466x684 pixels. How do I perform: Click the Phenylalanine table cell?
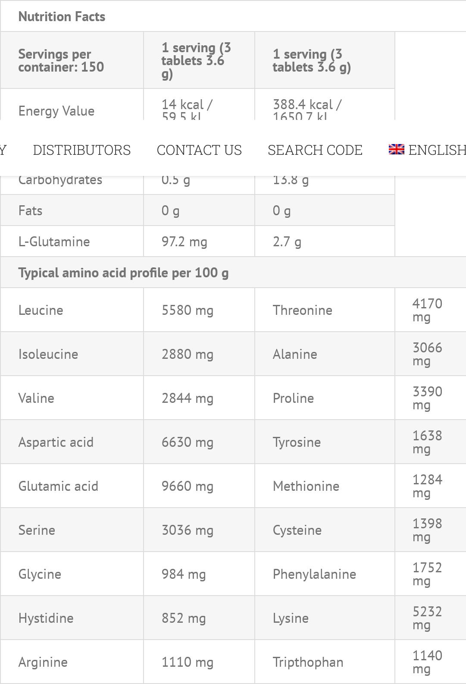pos(314,574)
